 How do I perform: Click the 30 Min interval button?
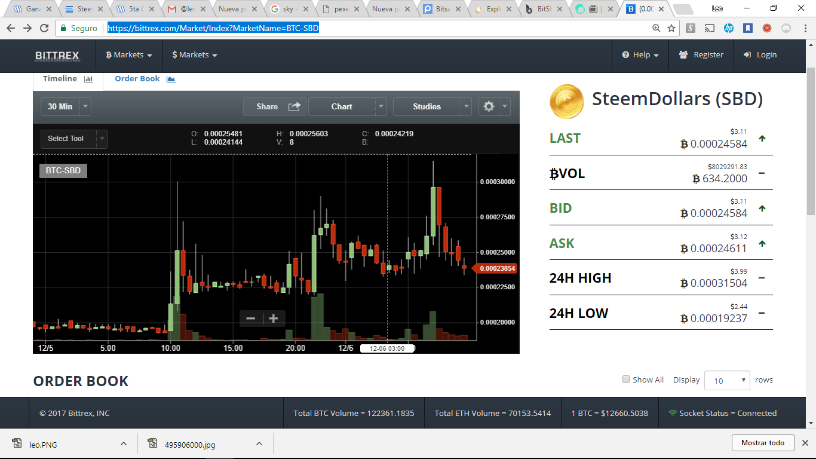[x=60, y=106]
